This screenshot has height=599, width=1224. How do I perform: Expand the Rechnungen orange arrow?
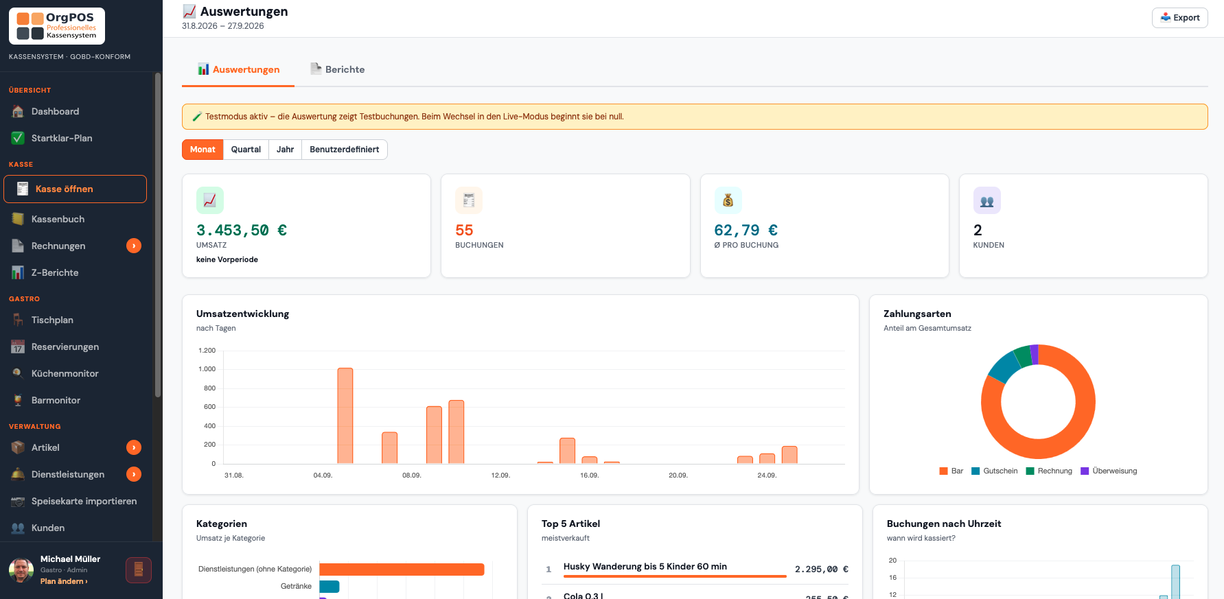[134, 246]
